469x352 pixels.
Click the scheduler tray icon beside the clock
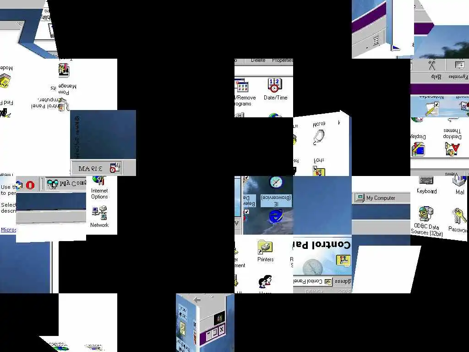coord(115,168)
